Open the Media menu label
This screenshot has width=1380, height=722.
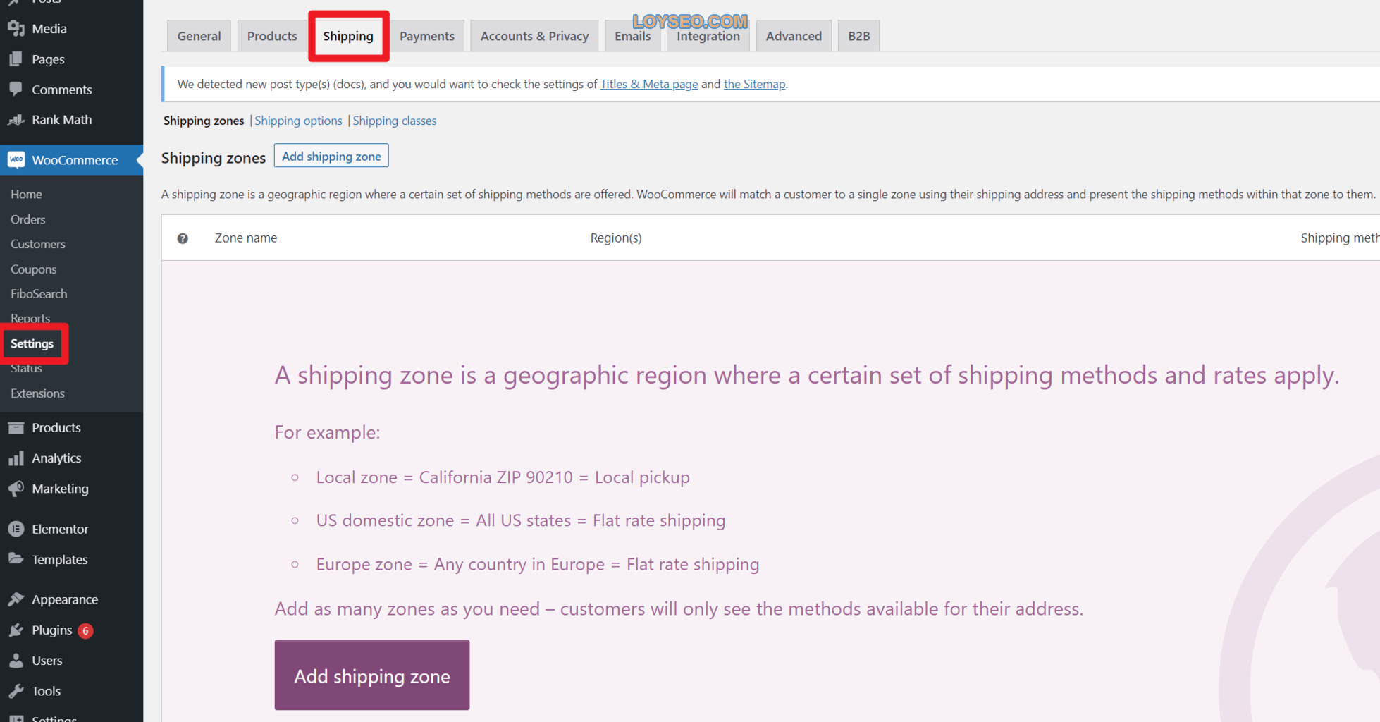[49, 28]
